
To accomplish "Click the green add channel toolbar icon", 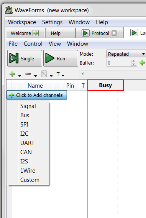I will pos(12,74).
